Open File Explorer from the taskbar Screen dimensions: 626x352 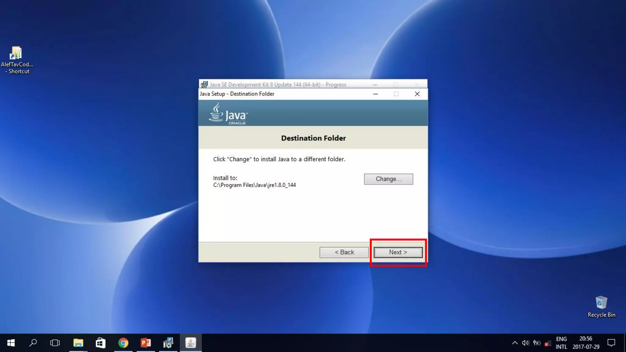[x=78, y=343]
